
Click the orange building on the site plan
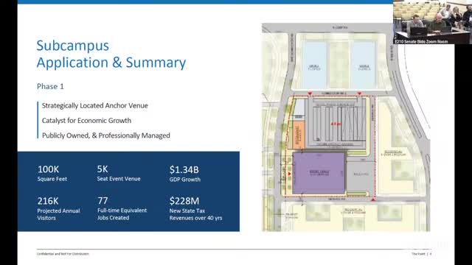pyautogui.click(x=298, y=135)
